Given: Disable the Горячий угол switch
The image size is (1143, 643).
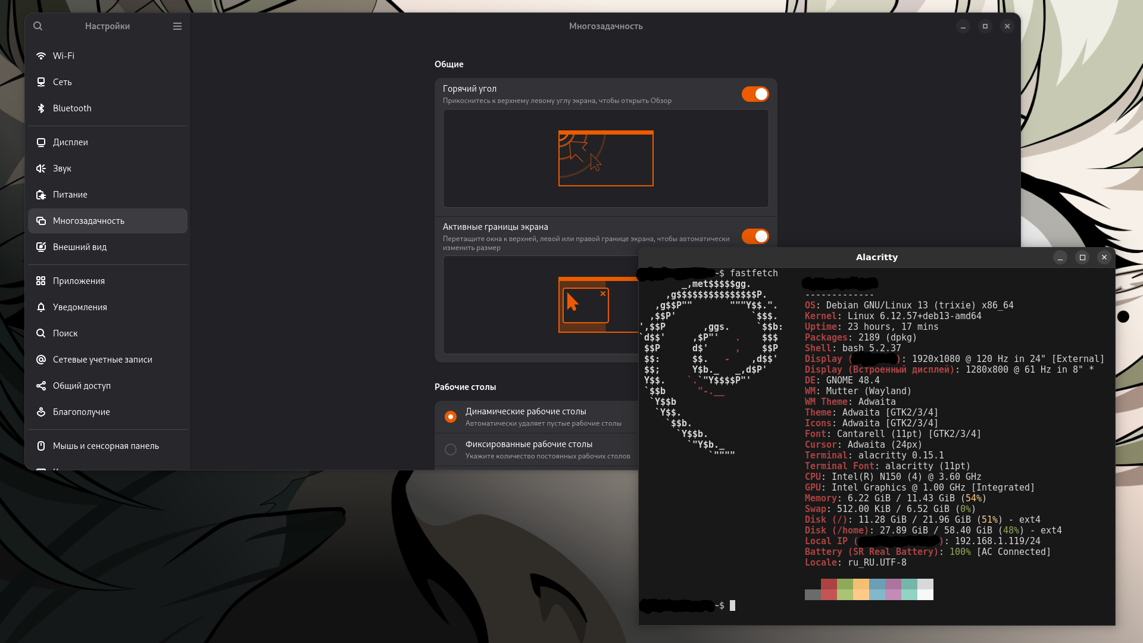Looking at the screenshot, I should [755, 94].
